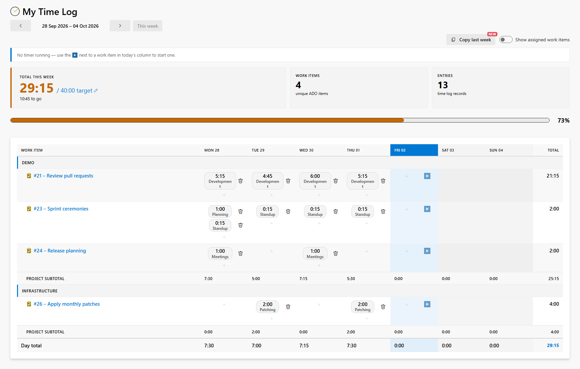Open Monday 5:15 Development time entry
The height and width of the screenshot is (369, 580).
click(x=220, y=181)
